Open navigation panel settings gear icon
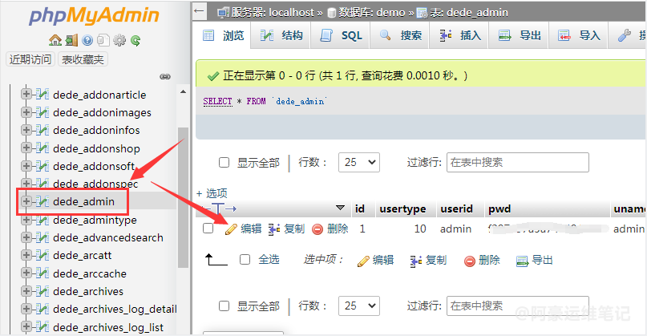The width and height of the screenshot is (647, 336). (x=119, y=40)
